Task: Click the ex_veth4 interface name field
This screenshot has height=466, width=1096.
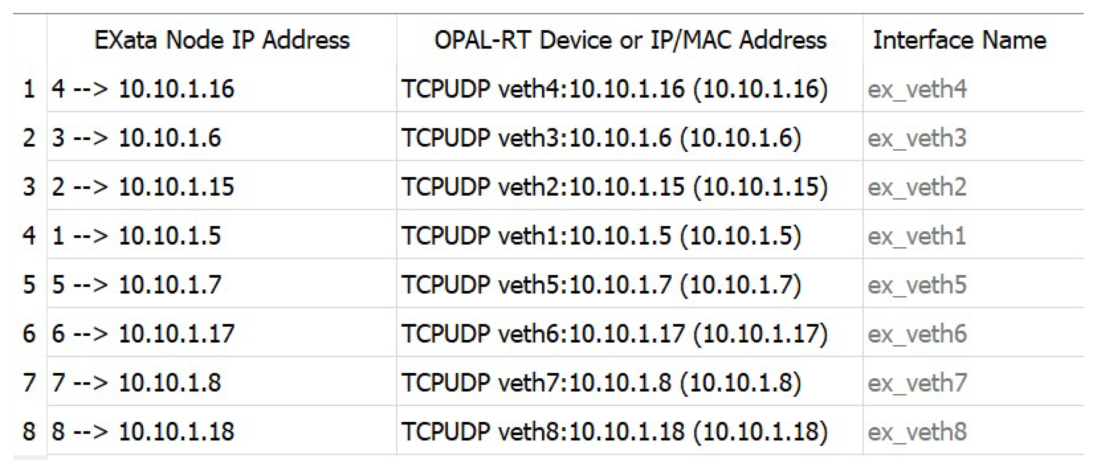Action: click(917, 89)
